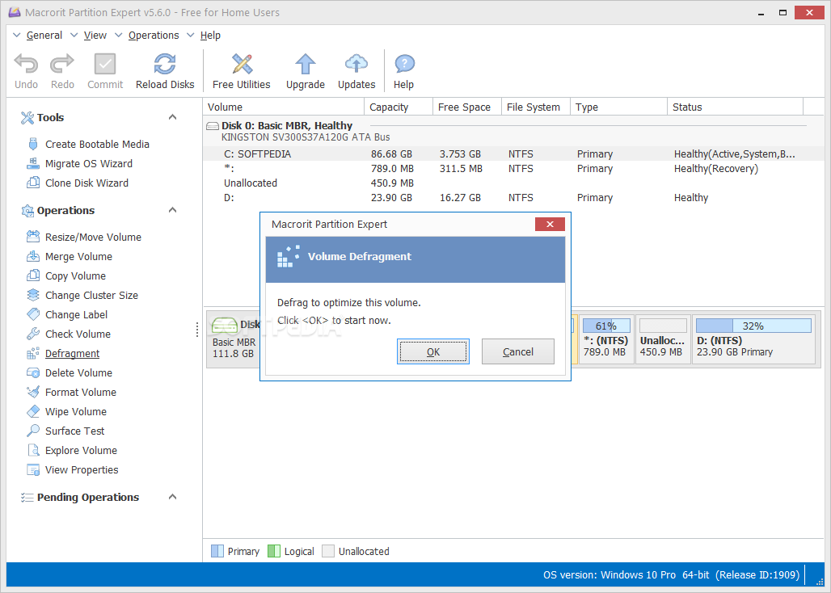Select the *: (NTFS) 789.0 MB block
Image resolution: width=831 pixels, height=593 pixels.
coord(606,339)
